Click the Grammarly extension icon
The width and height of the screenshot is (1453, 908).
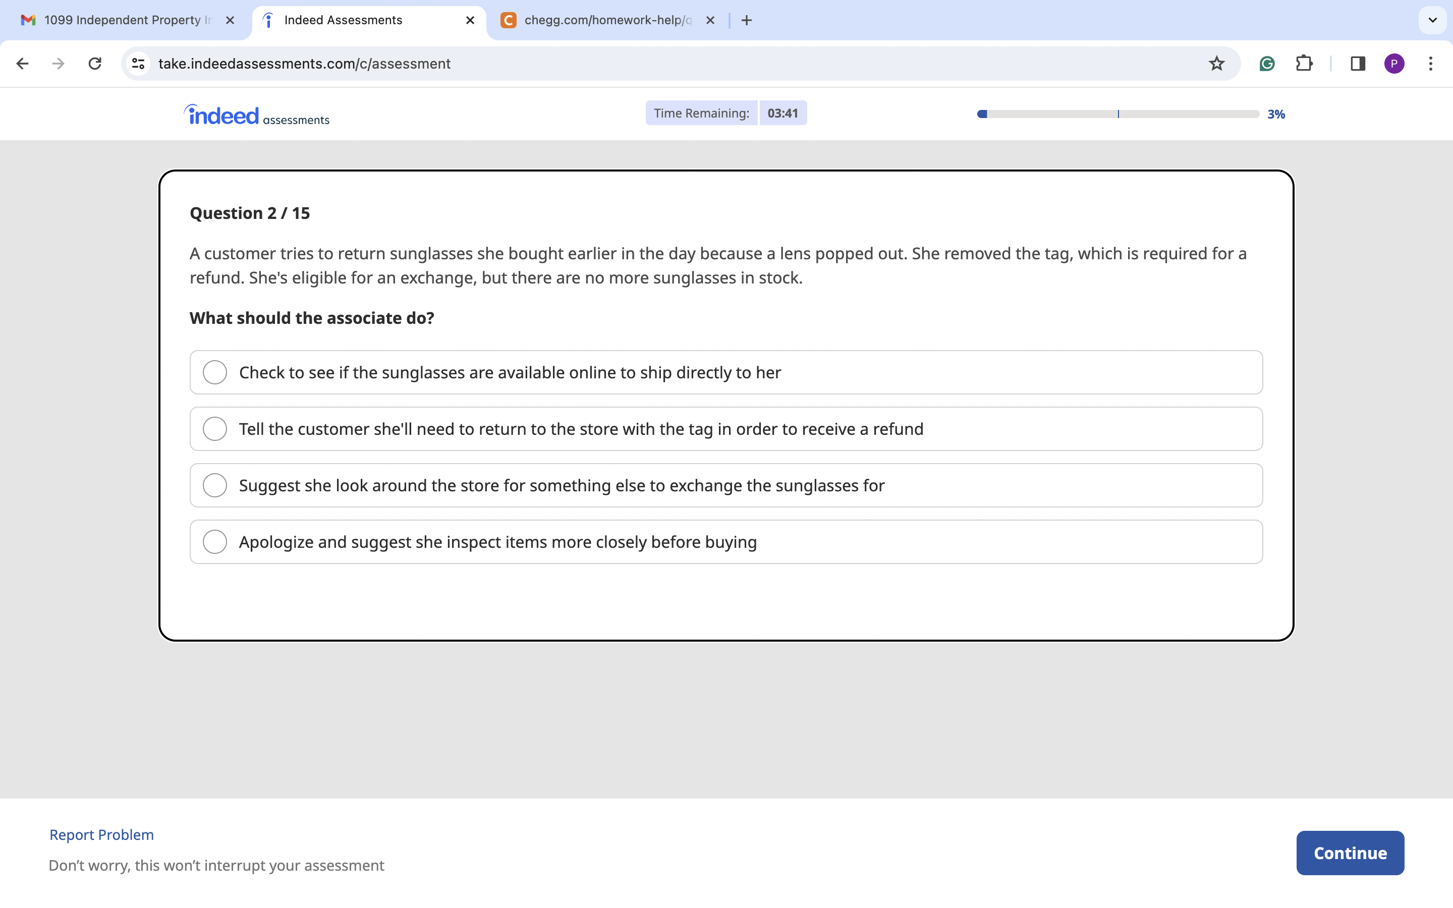[1267, 63]
